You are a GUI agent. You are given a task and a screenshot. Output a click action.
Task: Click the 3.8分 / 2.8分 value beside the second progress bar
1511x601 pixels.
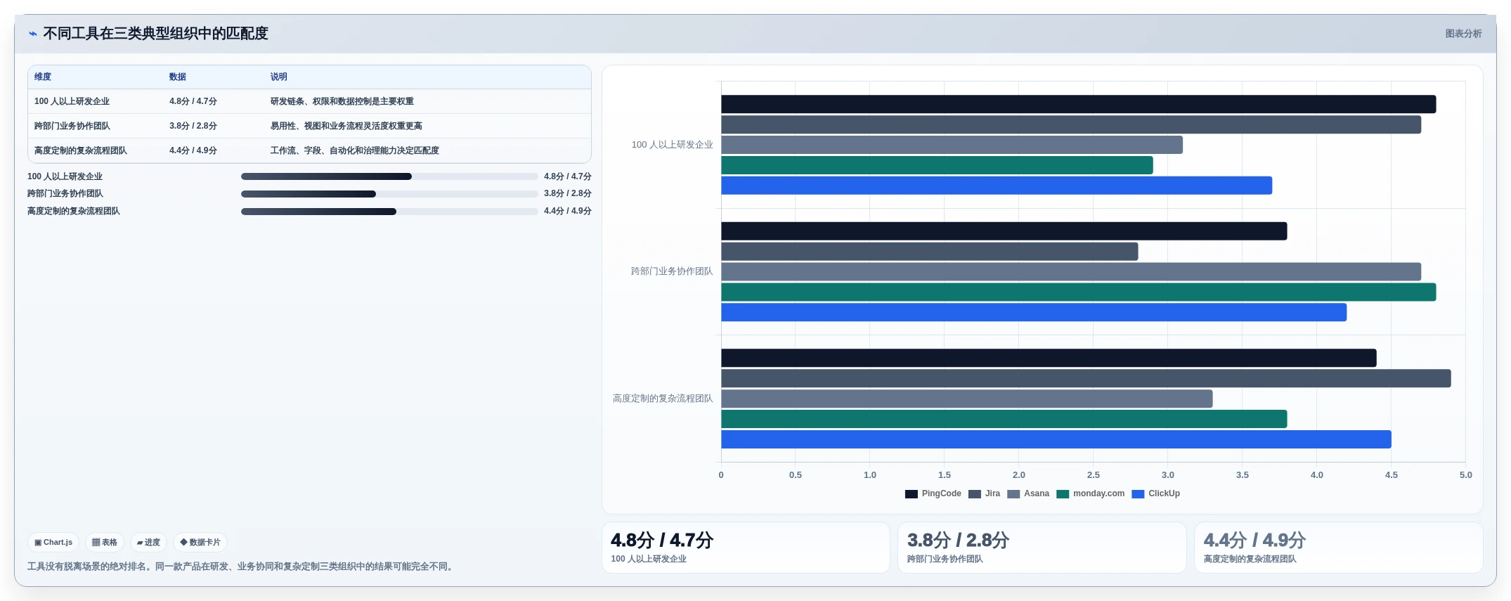click(x=567, y=193)
